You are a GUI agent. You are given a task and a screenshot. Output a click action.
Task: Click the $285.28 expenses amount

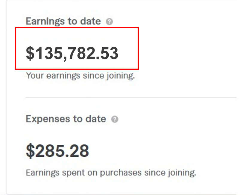[x=57, y=151]
